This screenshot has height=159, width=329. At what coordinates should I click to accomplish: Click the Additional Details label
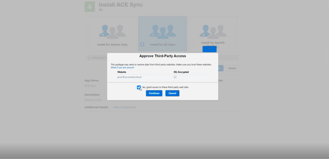pos(96,107)
